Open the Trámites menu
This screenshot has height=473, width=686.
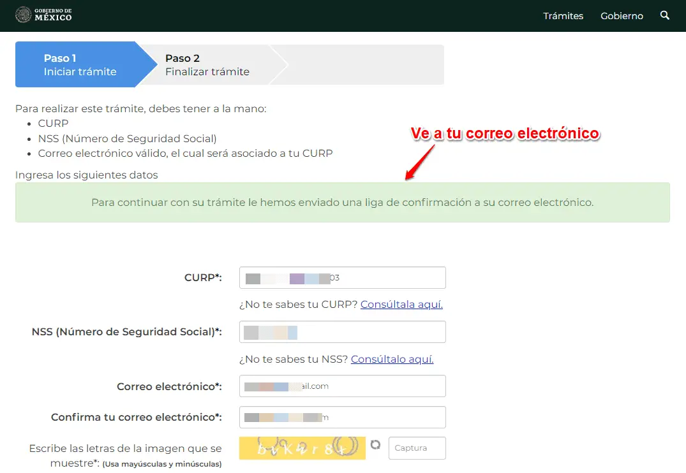(x=563, y=16)
